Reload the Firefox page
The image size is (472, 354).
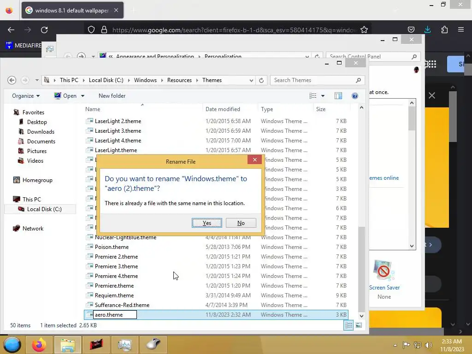click(44, 30)
